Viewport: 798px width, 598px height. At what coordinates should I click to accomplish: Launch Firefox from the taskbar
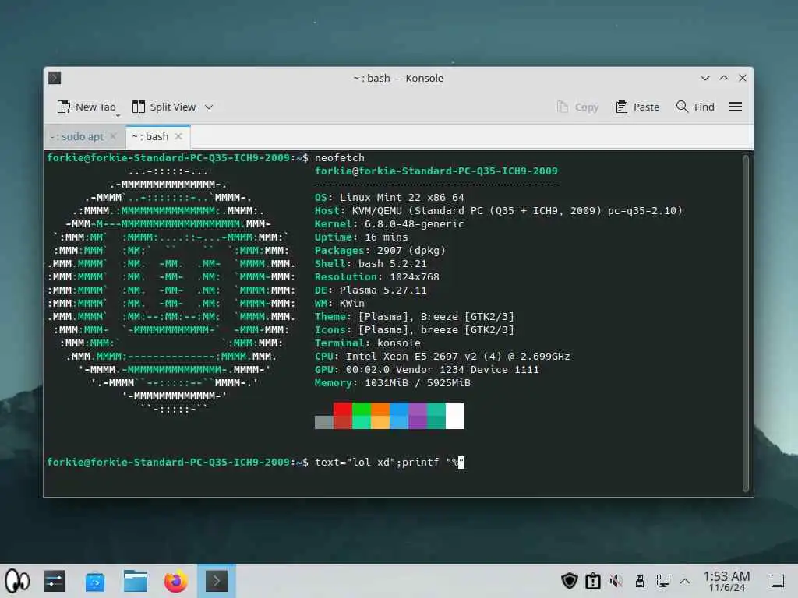[175, 581]
